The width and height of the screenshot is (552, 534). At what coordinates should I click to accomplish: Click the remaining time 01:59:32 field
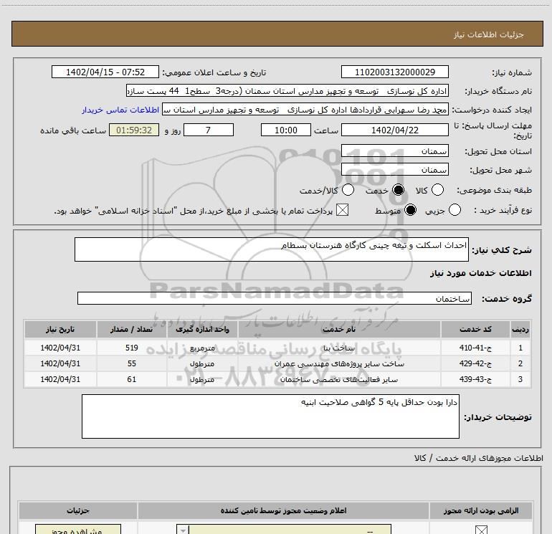point(134,130)
